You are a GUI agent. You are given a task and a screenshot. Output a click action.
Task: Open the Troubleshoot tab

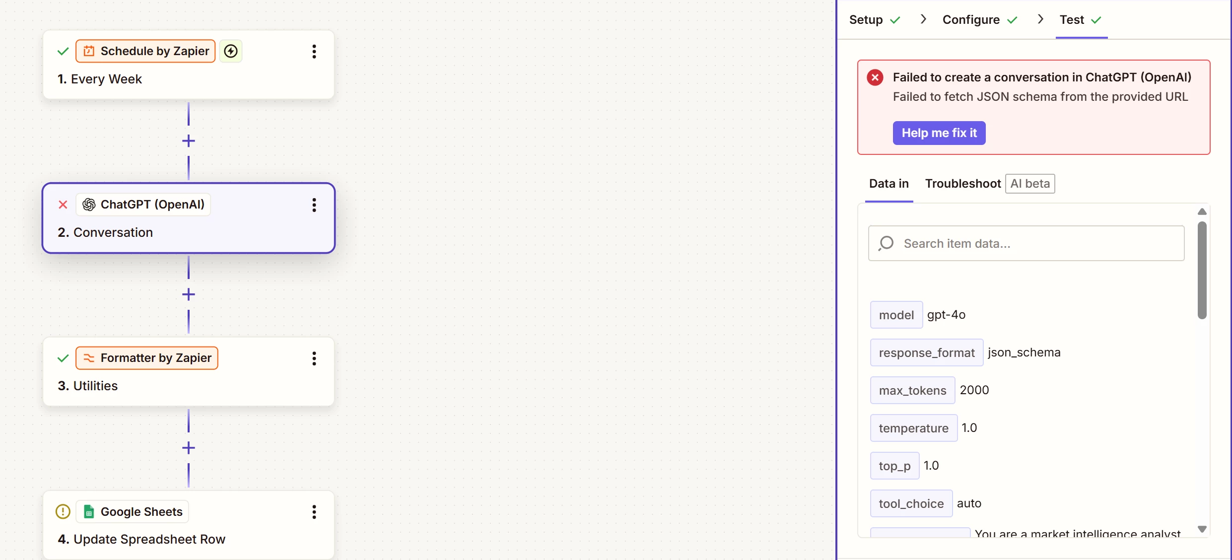point(963,184)
